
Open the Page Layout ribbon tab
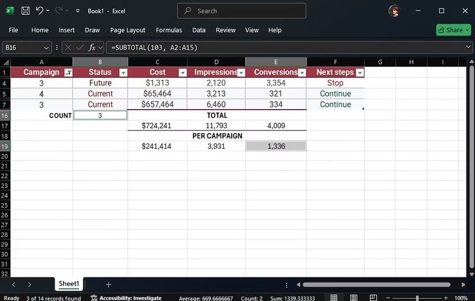[x=128, y=30]
